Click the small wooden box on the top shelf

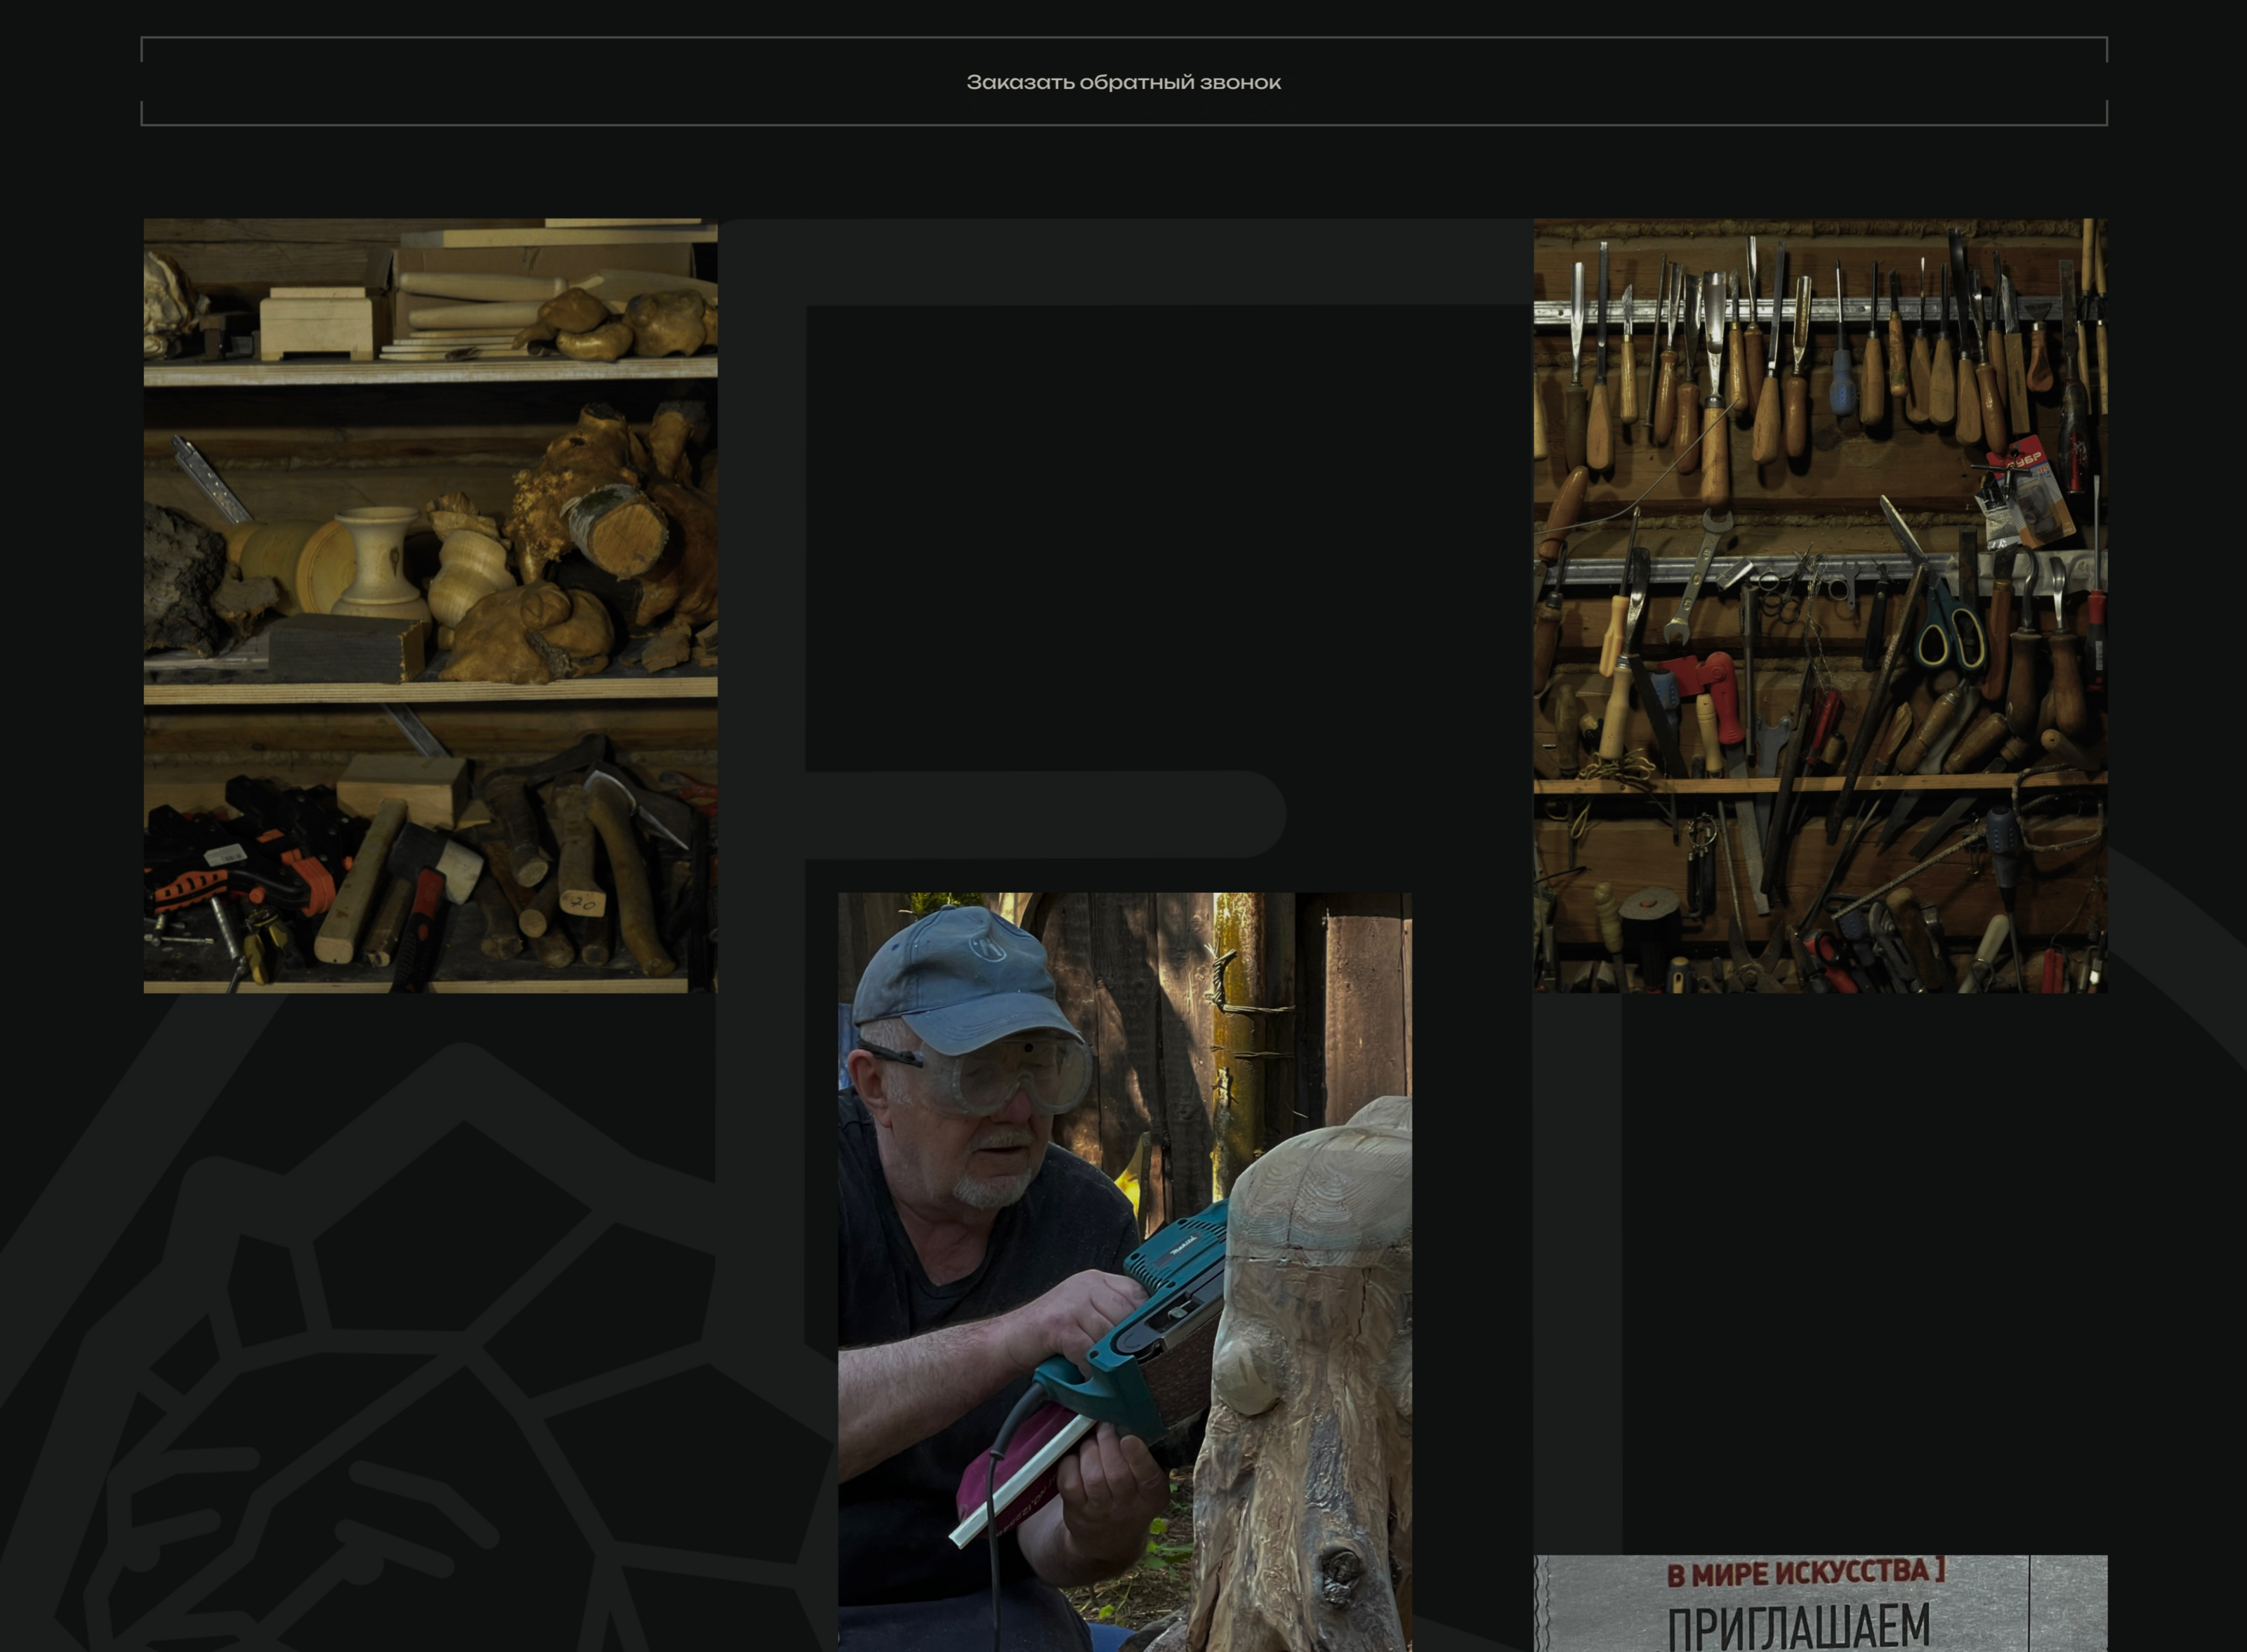(317, 322)
